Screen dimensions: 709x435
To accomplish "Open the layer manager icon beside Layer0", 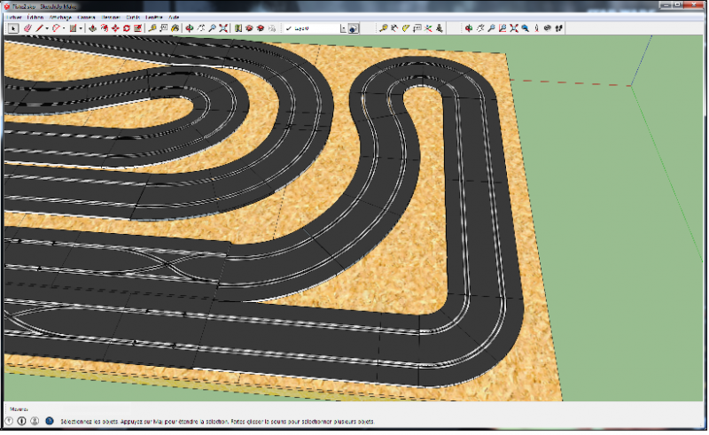I will tap(353, 28).
